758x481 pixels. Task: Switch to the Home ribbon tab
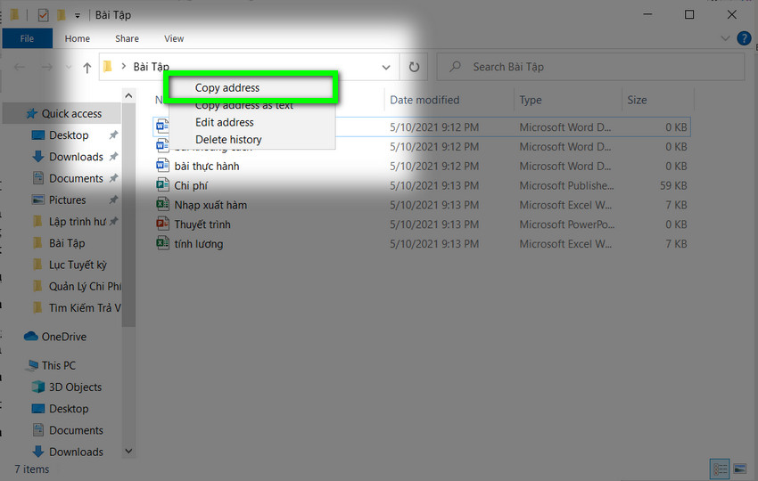click(x=78, y=38)
